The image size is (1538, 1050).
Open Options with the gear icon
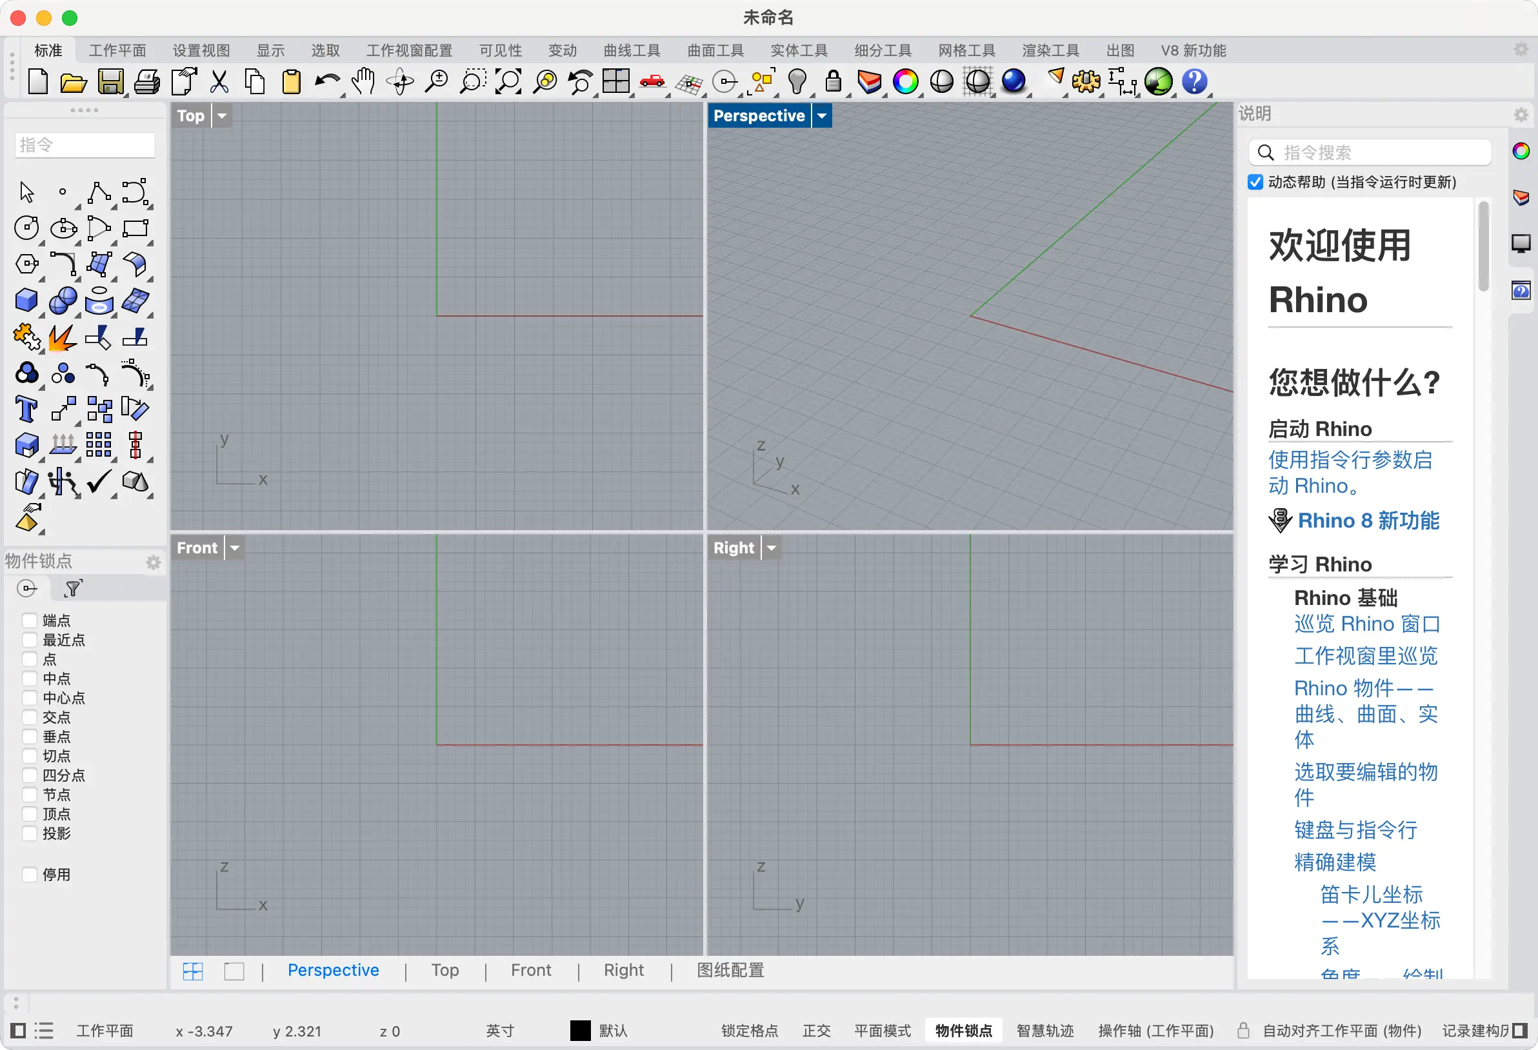click(x=1086, y=82)
